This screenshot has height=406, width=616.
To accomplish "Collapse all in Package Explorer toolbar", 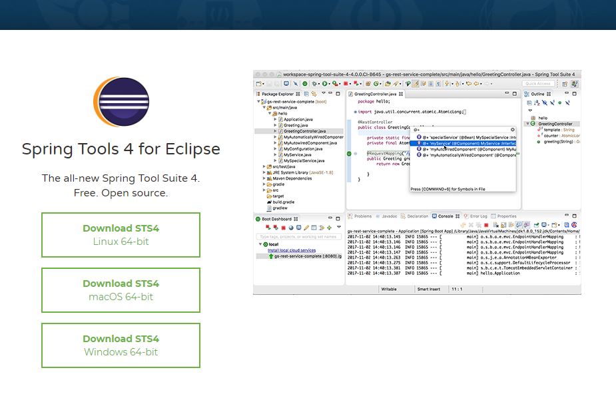I will [x=306, y=94].
